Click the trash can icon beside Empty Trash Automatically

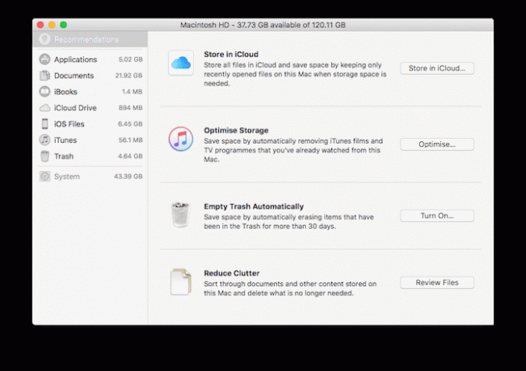(181, 215)
